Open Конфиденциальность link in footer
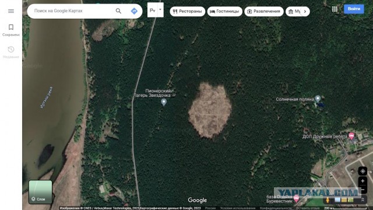 point(276,208)
